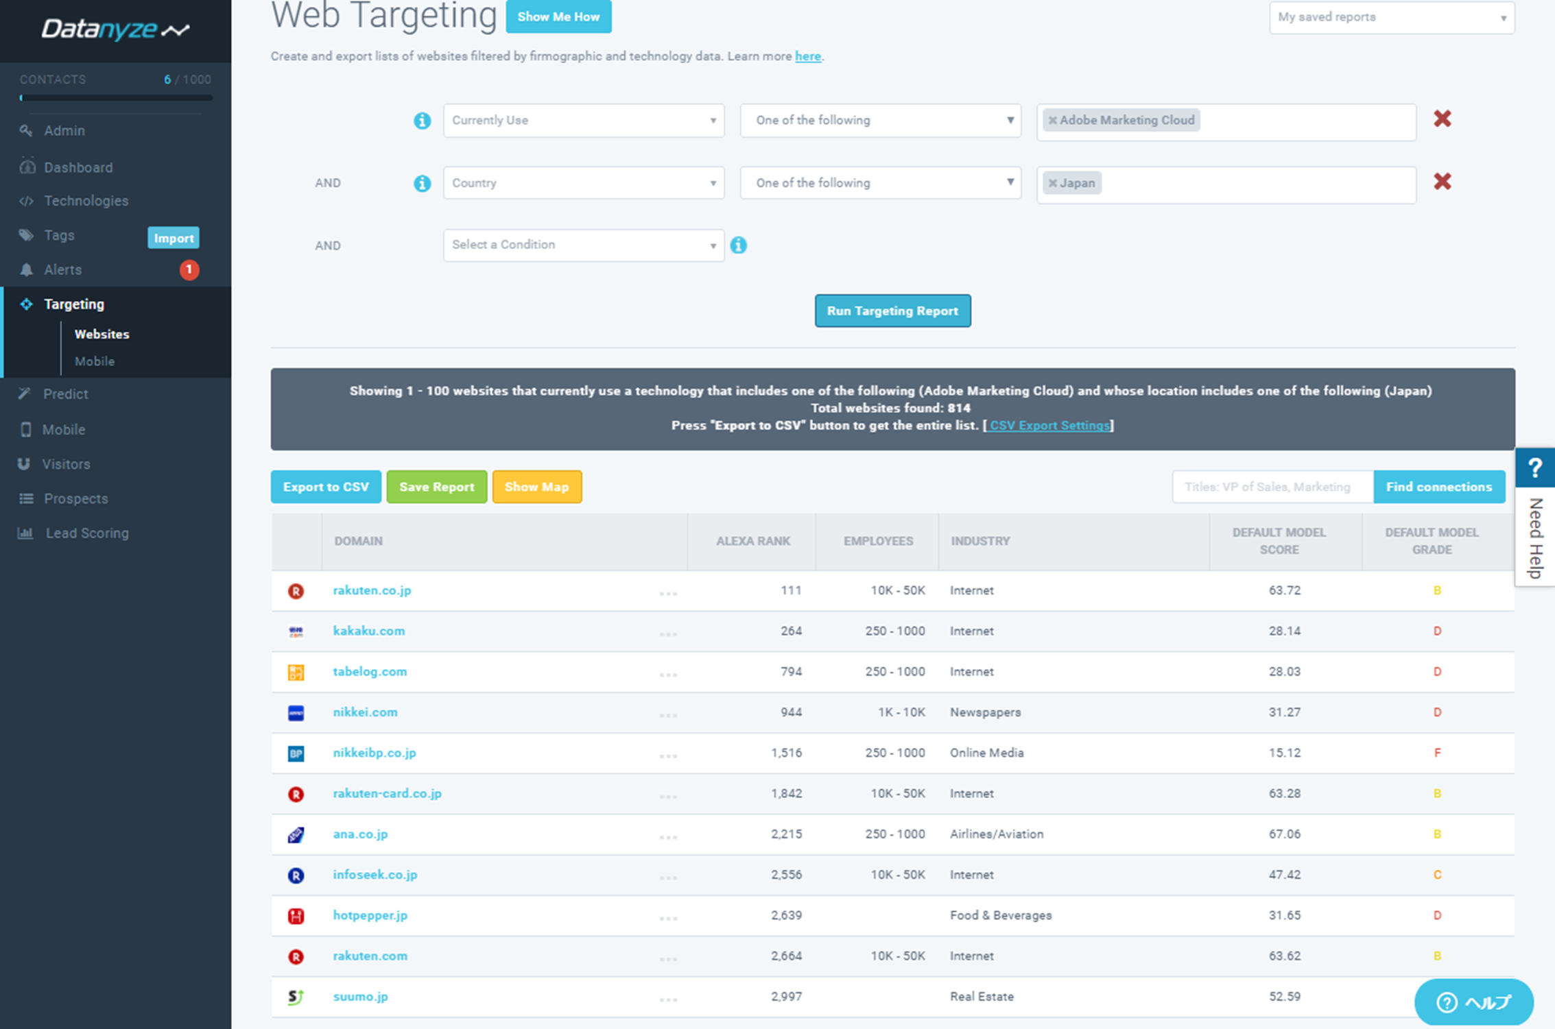Sort by Employees column header
Screen dimensions: 1555x1029
[x=878, y=541]
